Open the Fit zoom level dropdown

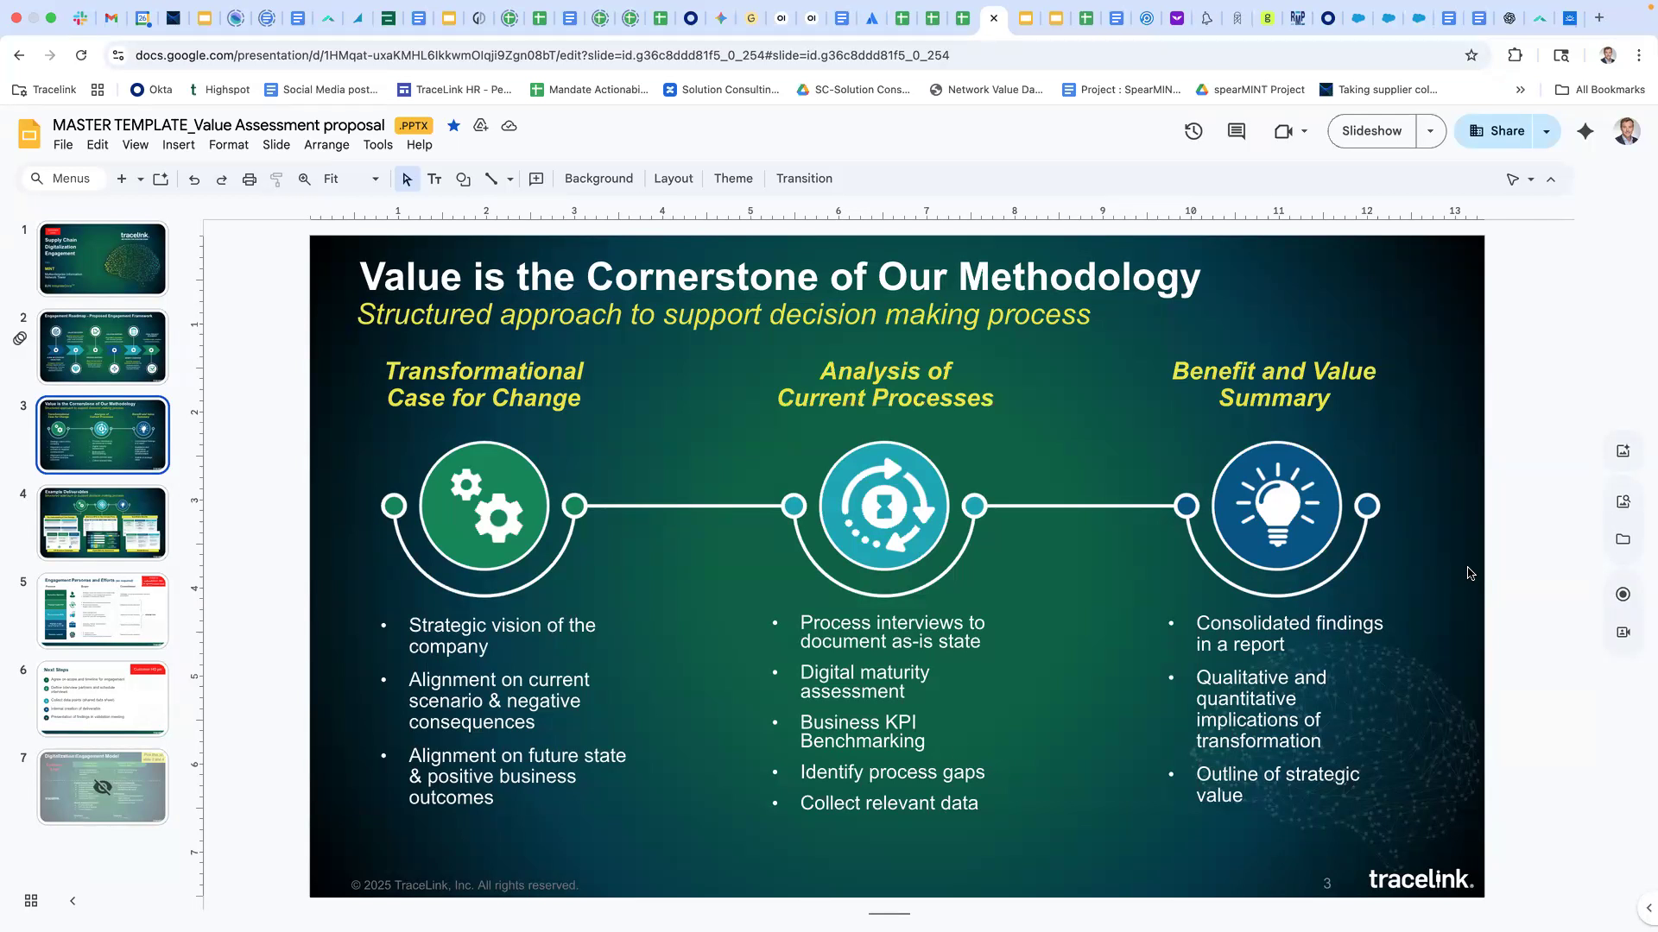[351, 179]
